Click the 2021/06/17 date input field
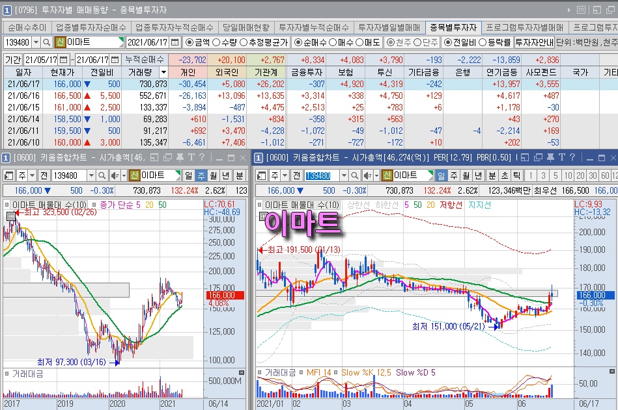The width and height of the screenshot is (618, 410). click(x=148, y=42)
